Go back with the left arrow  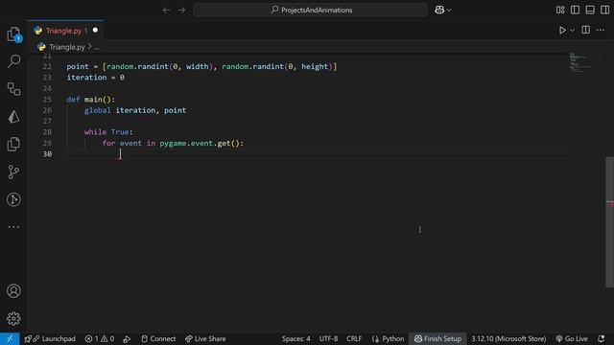[x=166, y=10]
